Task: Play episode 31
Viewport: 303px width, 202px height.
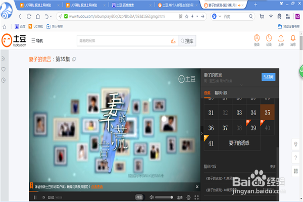Action: point(211,112)
